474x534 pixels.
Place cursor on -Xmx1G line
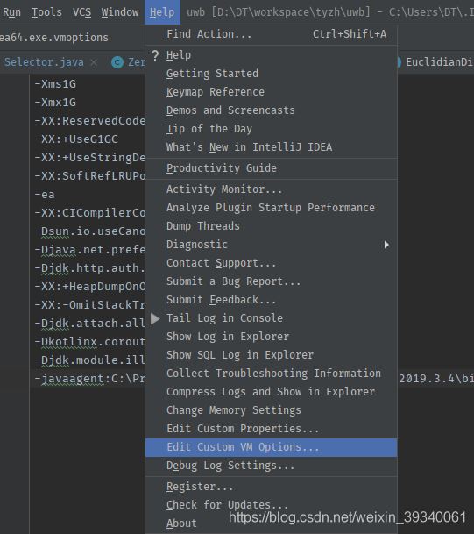[x=55, y=103]
